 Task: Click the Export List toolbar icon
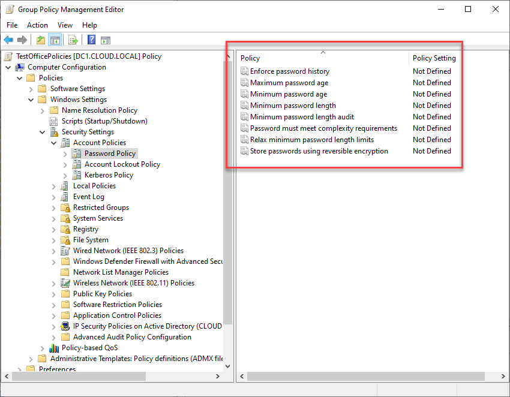(x=73, y=40)
